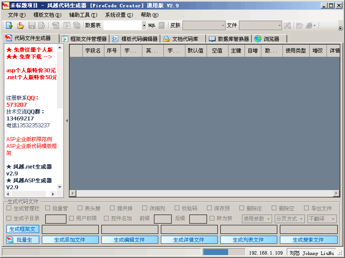Click the folder icon near the right toolbar end
Image resolution: width=345 pixels, height=258 pixels.
[x=299, y=25]
